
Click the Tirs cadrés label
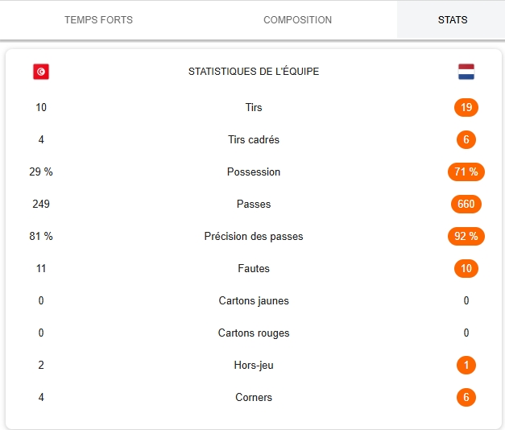254,140
